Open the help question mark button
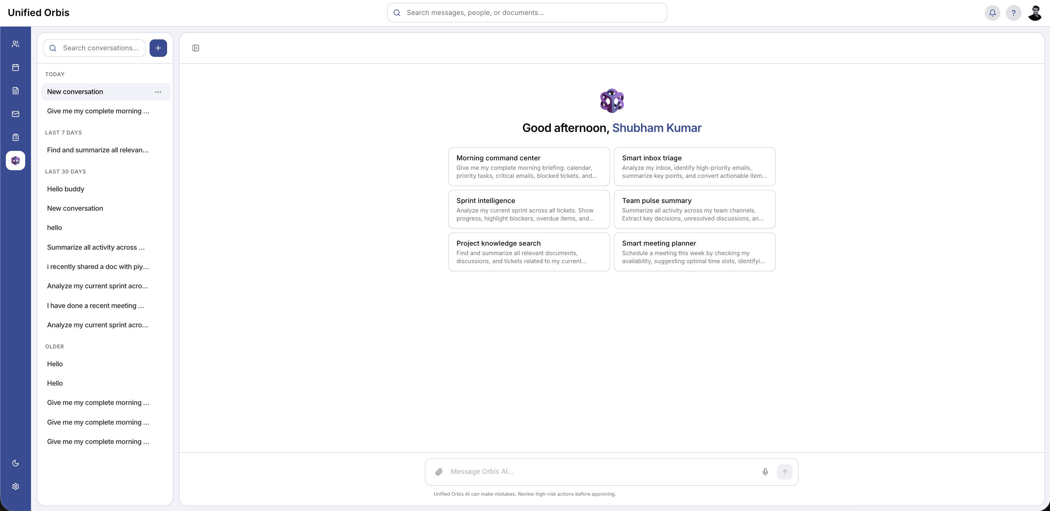The image size is (1050, 511). [1013, 13]
